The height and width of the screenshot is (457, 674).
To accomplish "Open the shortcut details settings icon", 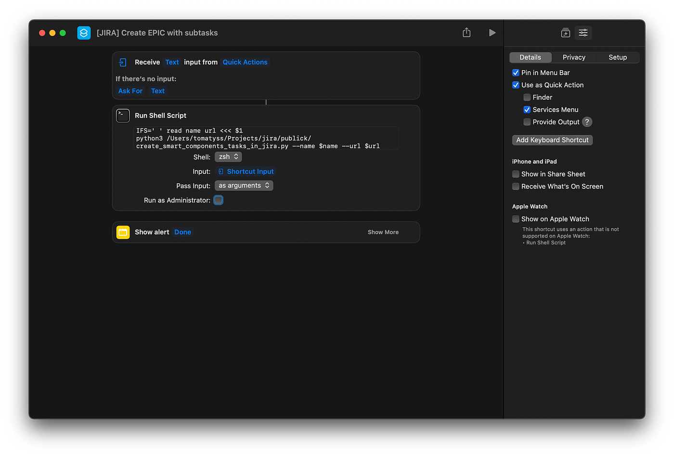I will point(583,33).
